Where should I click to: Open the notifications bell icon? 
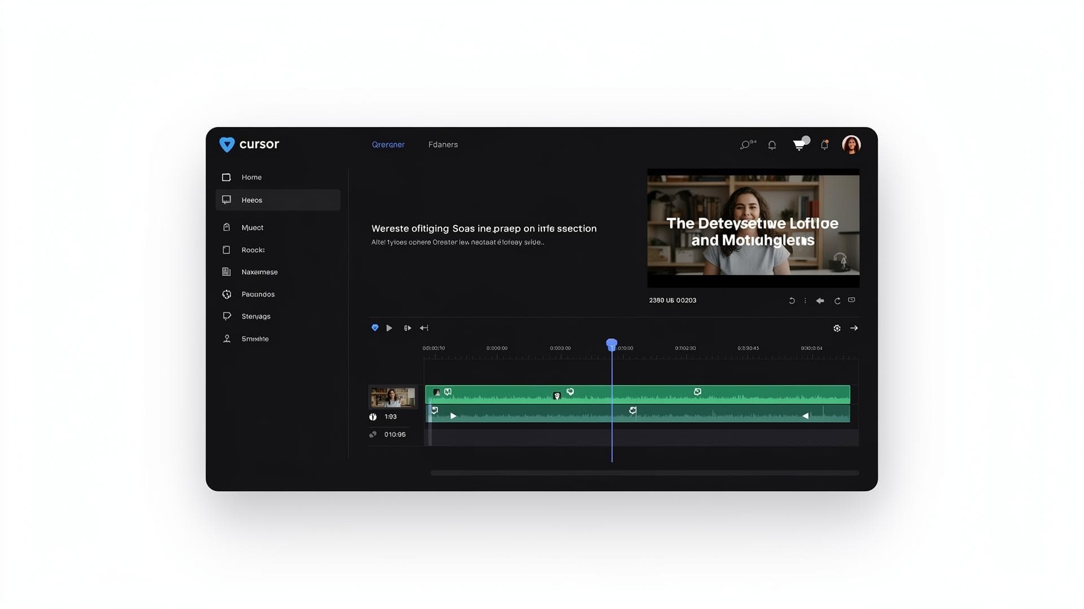point(772,145)
